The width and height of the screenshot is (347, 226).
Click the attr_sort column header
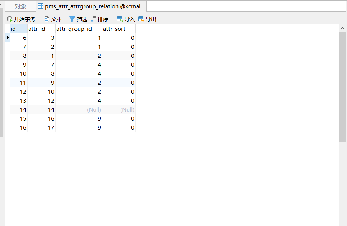pos(119,29)
